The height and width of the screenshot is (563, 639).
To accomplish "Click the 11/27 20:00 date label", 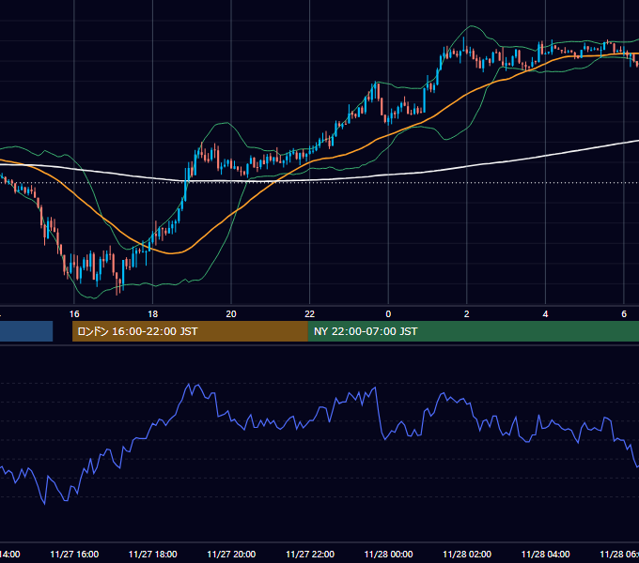I will (231, 554).
